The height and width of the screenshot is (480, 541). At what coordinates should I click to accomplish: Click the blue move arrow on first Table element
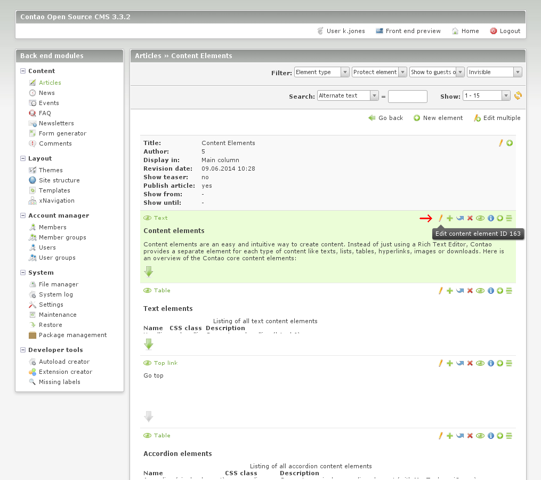click(459, 291)
